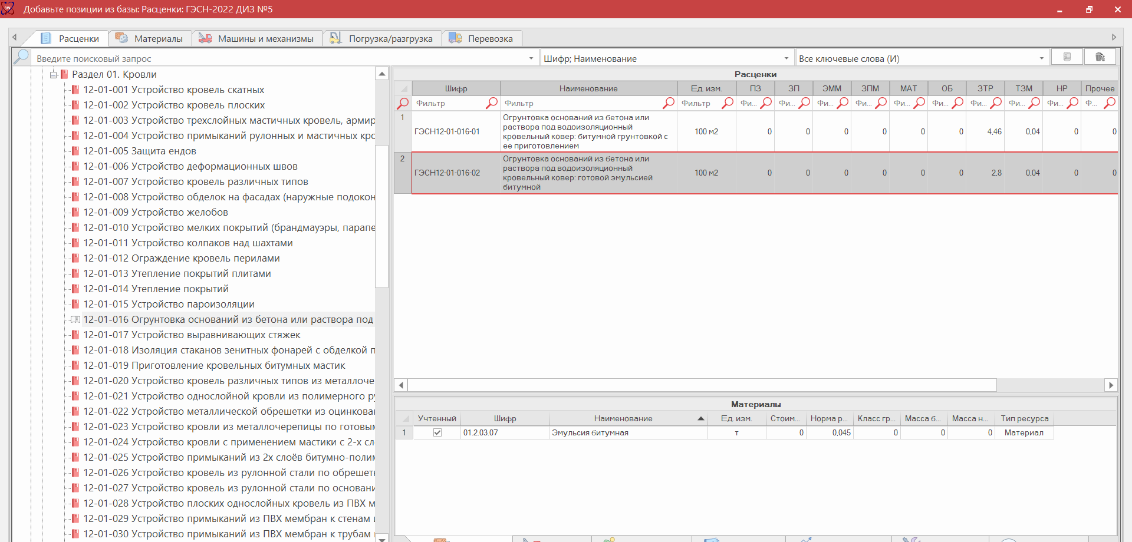The width and height of the screenshot is (1132, 542).
Task: Select row ГЭСН12-01-016-01
Action: pos(756,131)
